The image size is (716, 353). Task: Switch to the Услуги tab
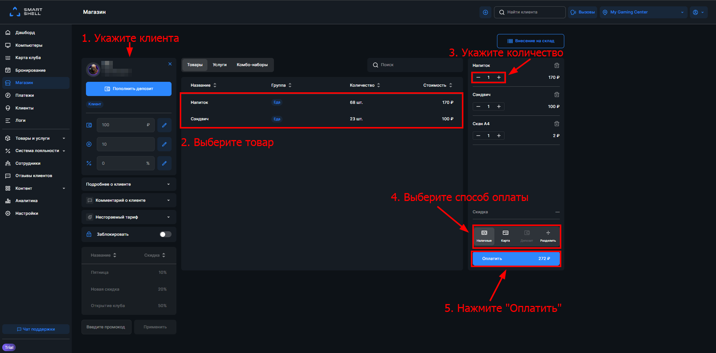(220, 65)
